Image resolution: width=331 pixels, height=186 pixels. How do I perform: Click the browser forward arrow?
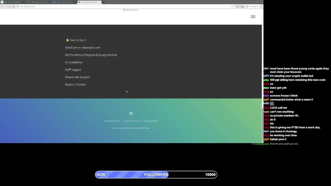click(x=6, y=6)
